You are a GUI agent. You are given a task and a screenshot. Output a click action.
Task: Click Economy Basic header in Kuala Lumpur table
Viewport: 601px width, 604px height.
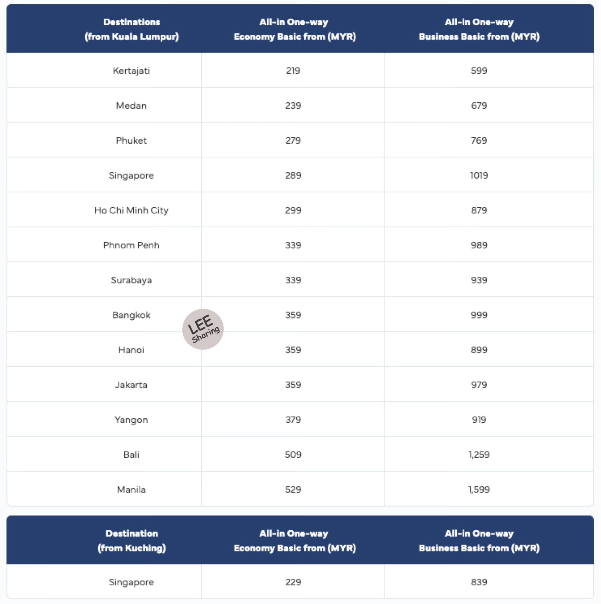pos(295,29)
